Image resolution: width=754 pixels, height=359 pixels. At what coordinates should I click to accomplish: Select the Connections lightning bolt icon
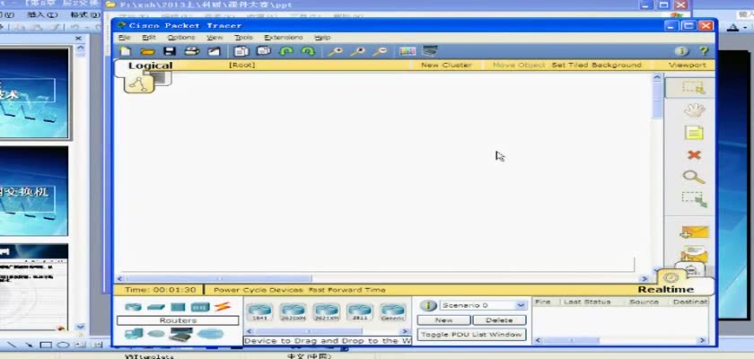223,307
